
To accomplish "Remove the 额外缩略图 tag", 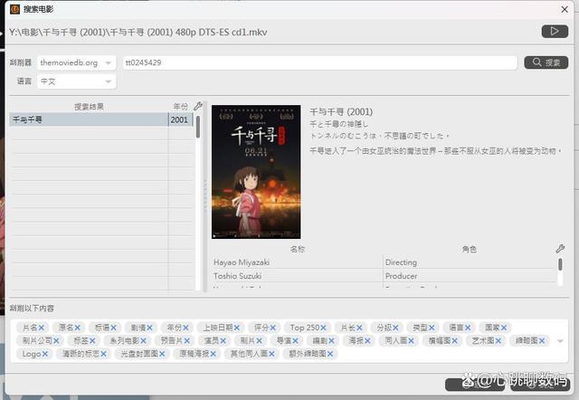I will (x=330, y=354).
